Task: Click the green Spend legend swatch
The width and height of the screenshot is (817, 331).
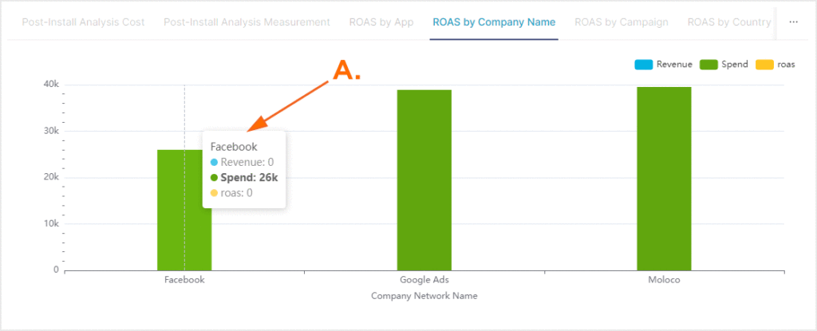Action: [708, 65]
